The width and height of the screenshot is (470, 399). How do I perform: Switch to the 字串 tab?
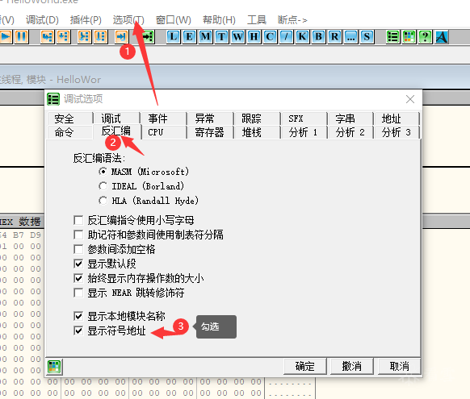point(350,118)
